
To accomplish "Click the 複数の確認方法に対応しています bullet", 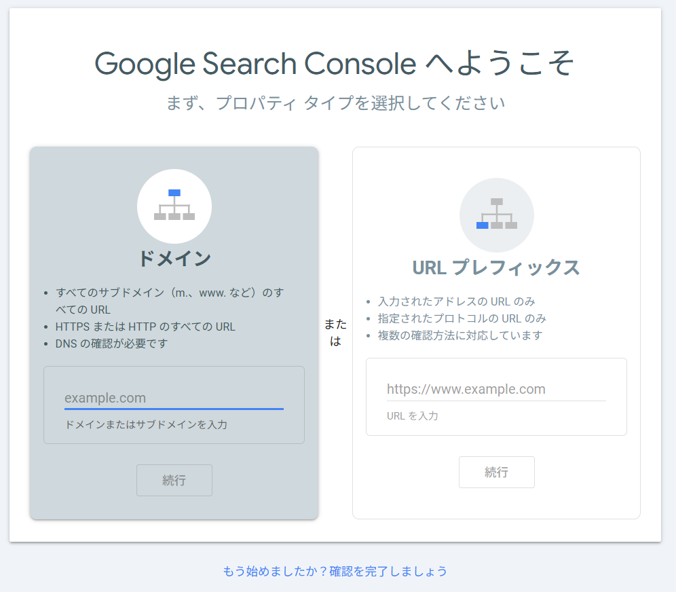I will pos(460,335).
